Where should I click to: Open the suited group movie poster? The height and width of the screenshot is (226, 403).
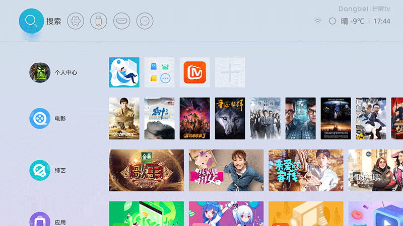tap(265, 119)
